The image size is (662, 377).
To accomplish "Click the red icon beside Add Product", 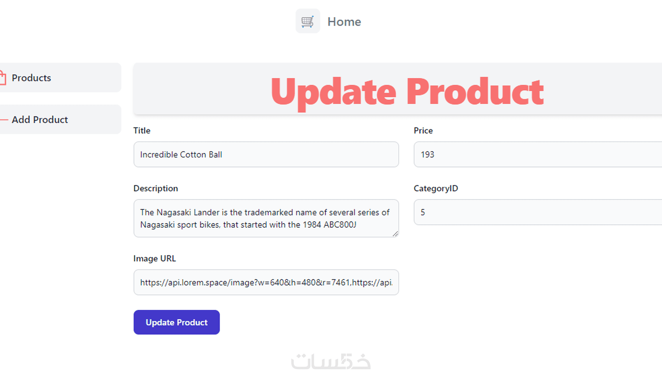I will pyautogui.click(x=4, y=120).
